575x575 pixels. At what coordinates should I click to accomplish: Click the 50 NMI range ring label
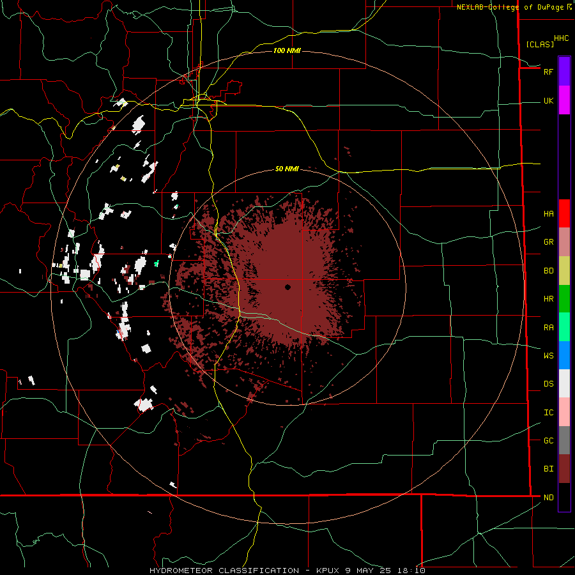[287, 169]
